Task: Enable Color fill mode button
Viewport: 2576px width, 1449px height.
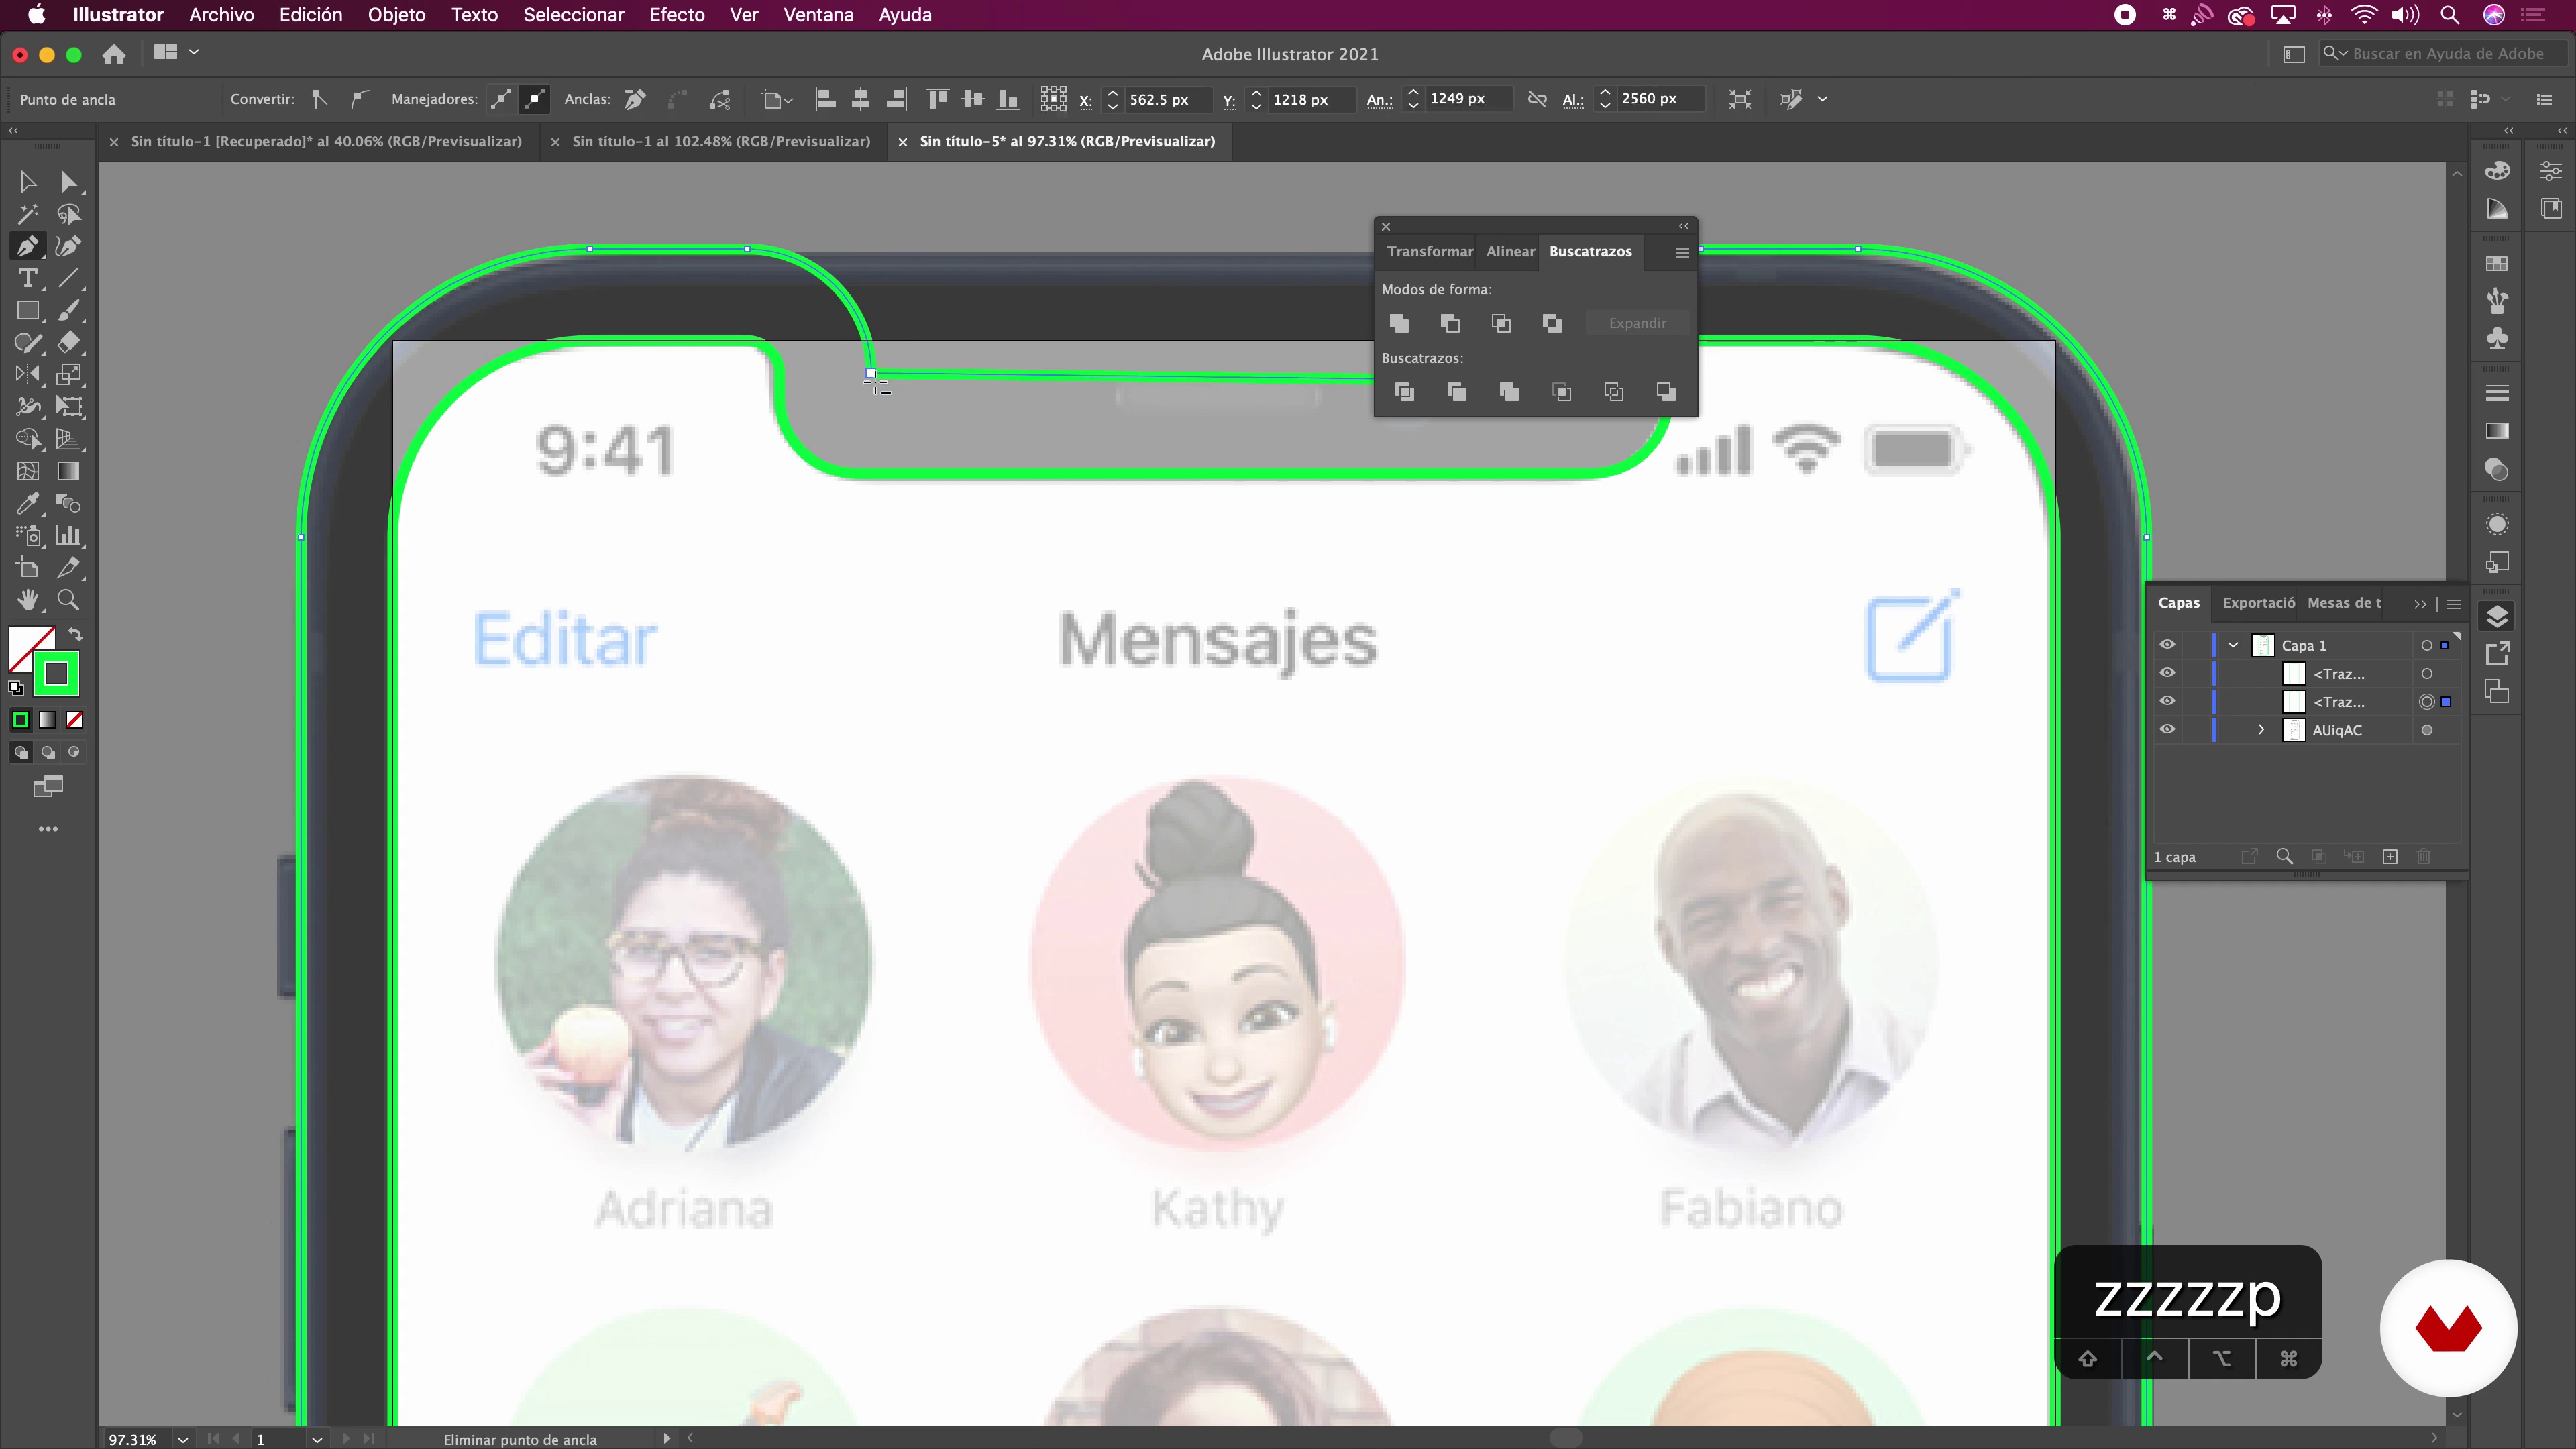Action: 21,720
